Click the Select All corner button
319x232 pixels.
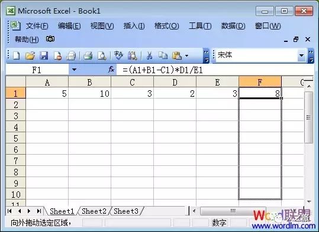point(15,82)
